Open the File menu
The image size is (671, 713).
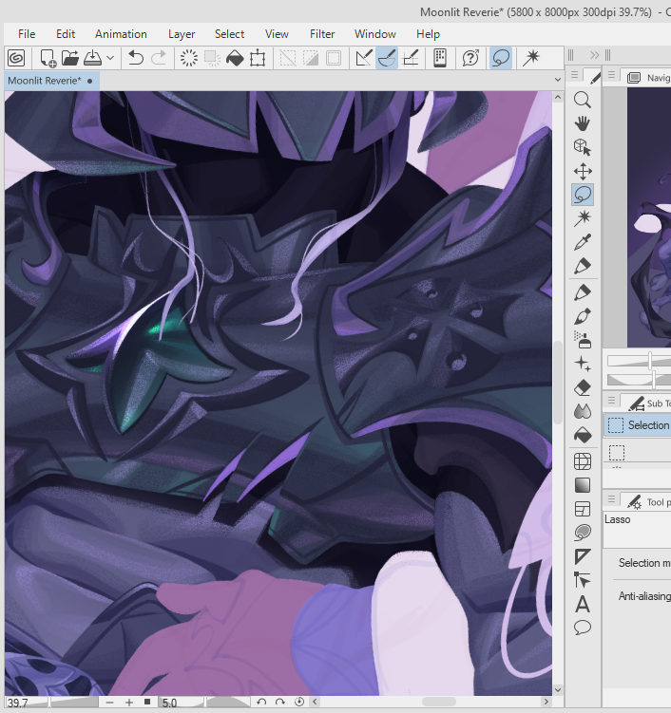(x=27, y=34)
